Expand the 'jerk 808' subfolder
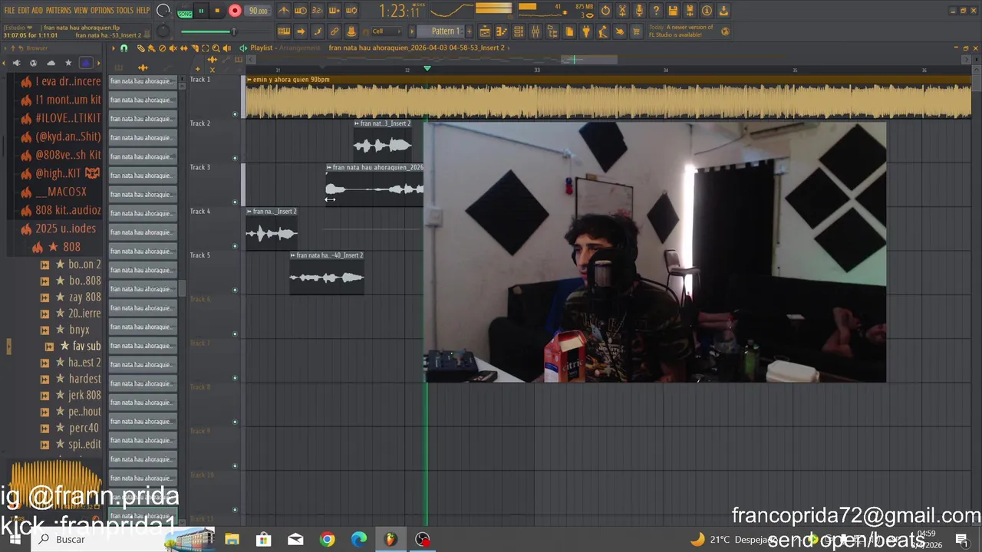 [71, 395]
